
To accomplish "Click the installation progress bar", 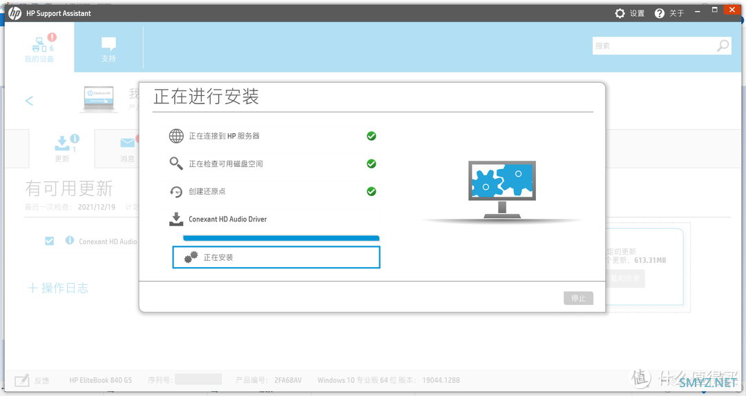I will 281,238.
